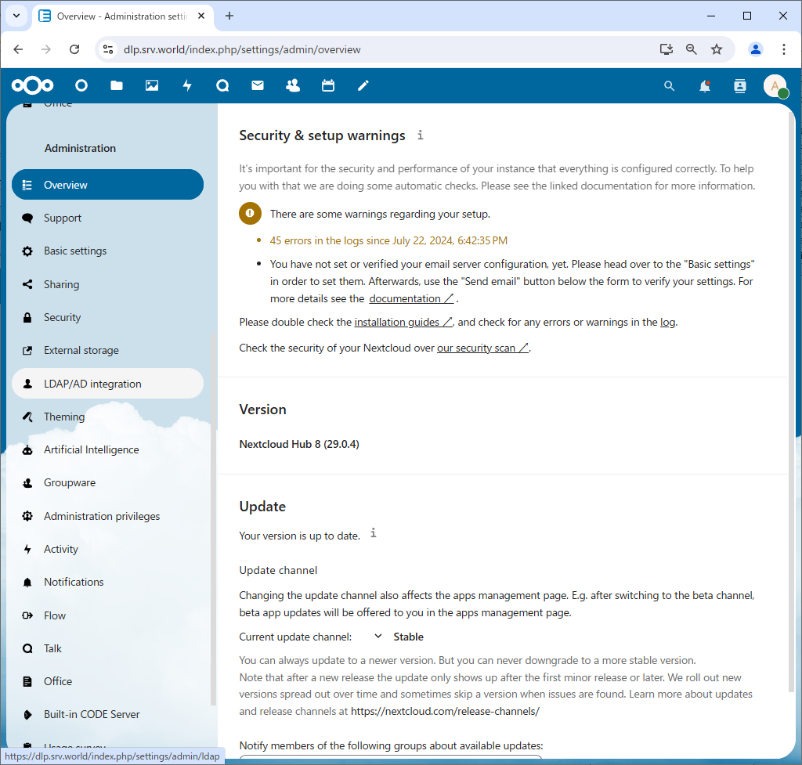Open 'our security scan' link
Screen dimensions: 802x765
(482, 348)
